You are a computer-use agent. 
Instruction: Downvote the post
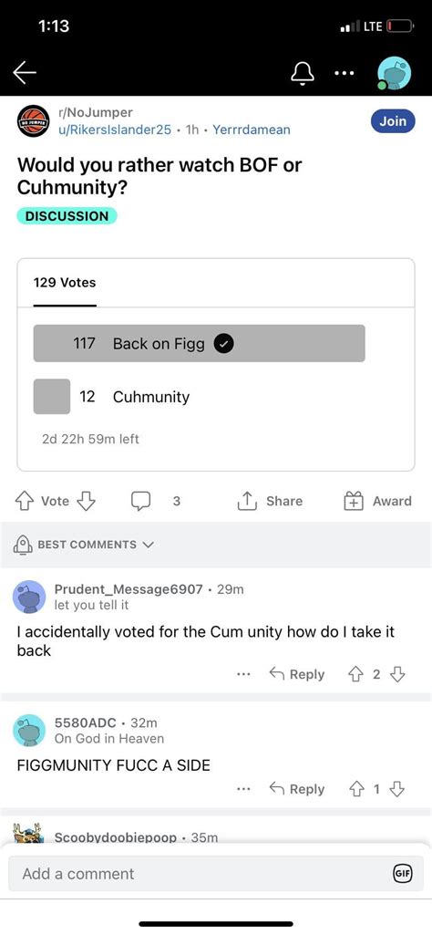87,502
